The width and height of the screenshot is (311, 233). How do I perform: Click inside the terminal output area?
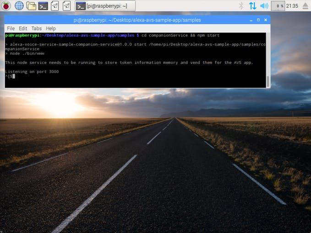(x=135, y=60)
